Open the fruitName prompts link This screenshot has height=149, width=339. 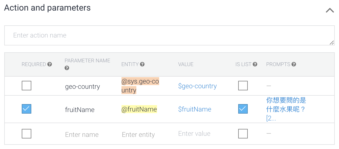click(x=286, y=109)
